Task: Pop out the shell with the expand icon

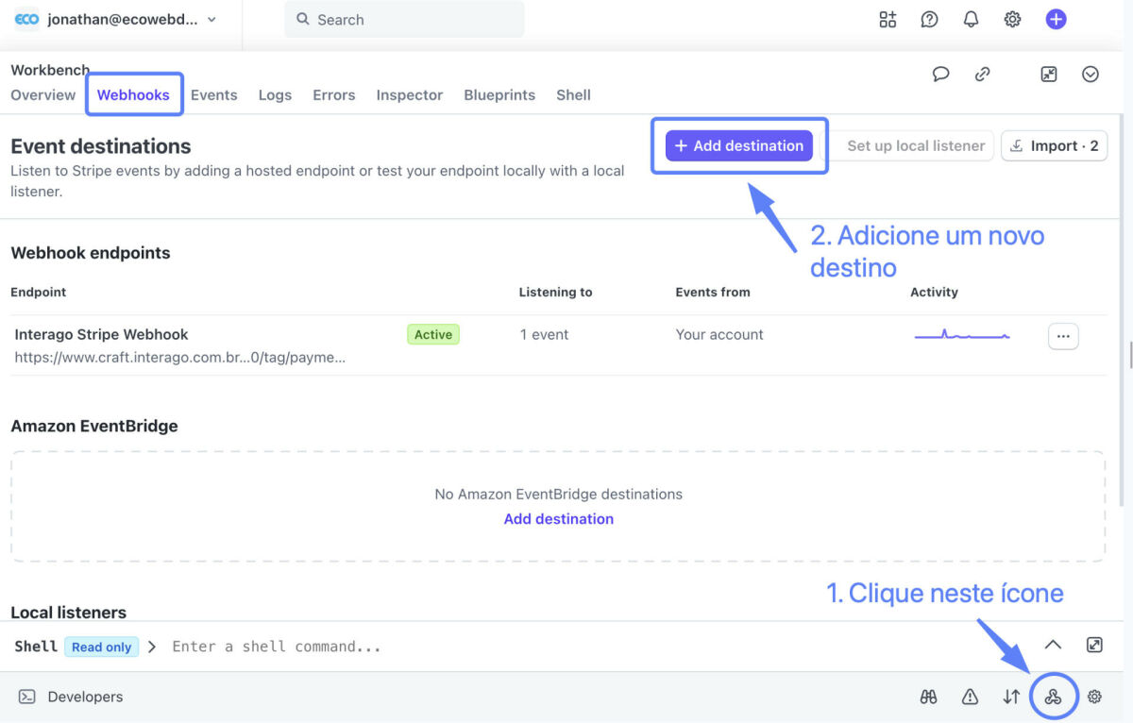Action: tap(1094, 645)
